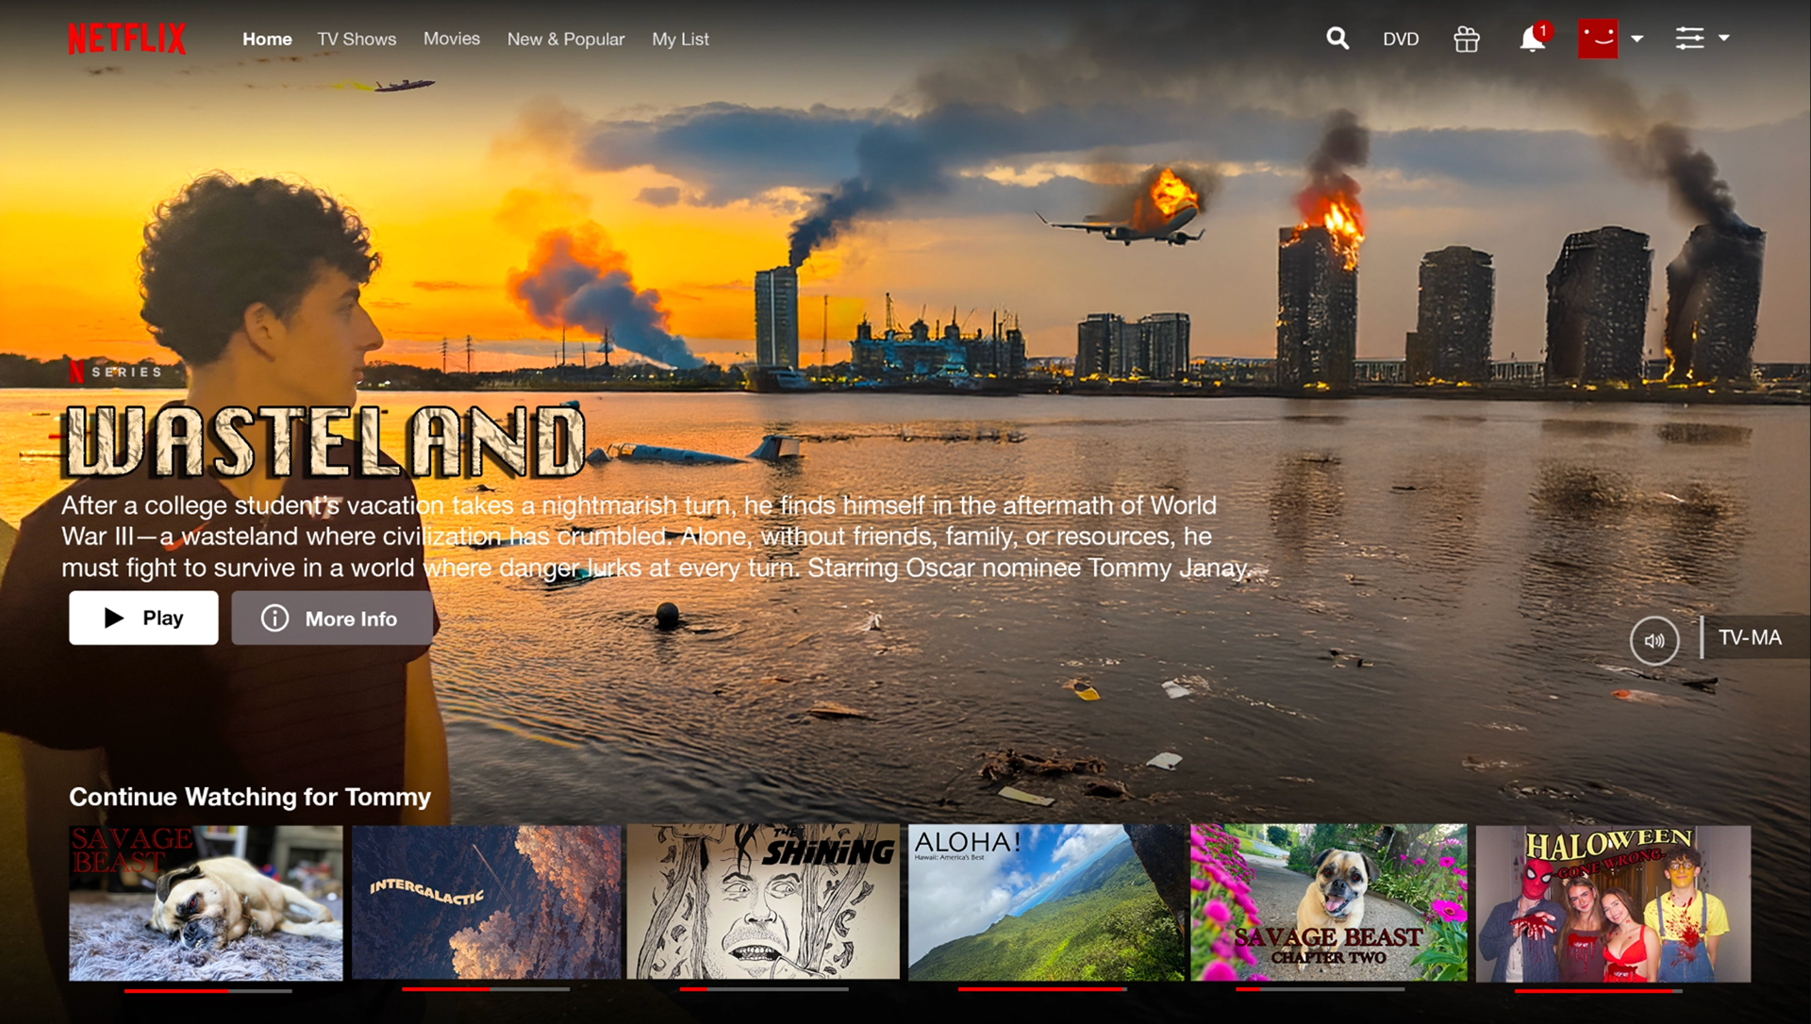The image size is (1811, 1024).
Task: Click the Continue Watching for Tommy heading
Action: click(x=250, y=797)
